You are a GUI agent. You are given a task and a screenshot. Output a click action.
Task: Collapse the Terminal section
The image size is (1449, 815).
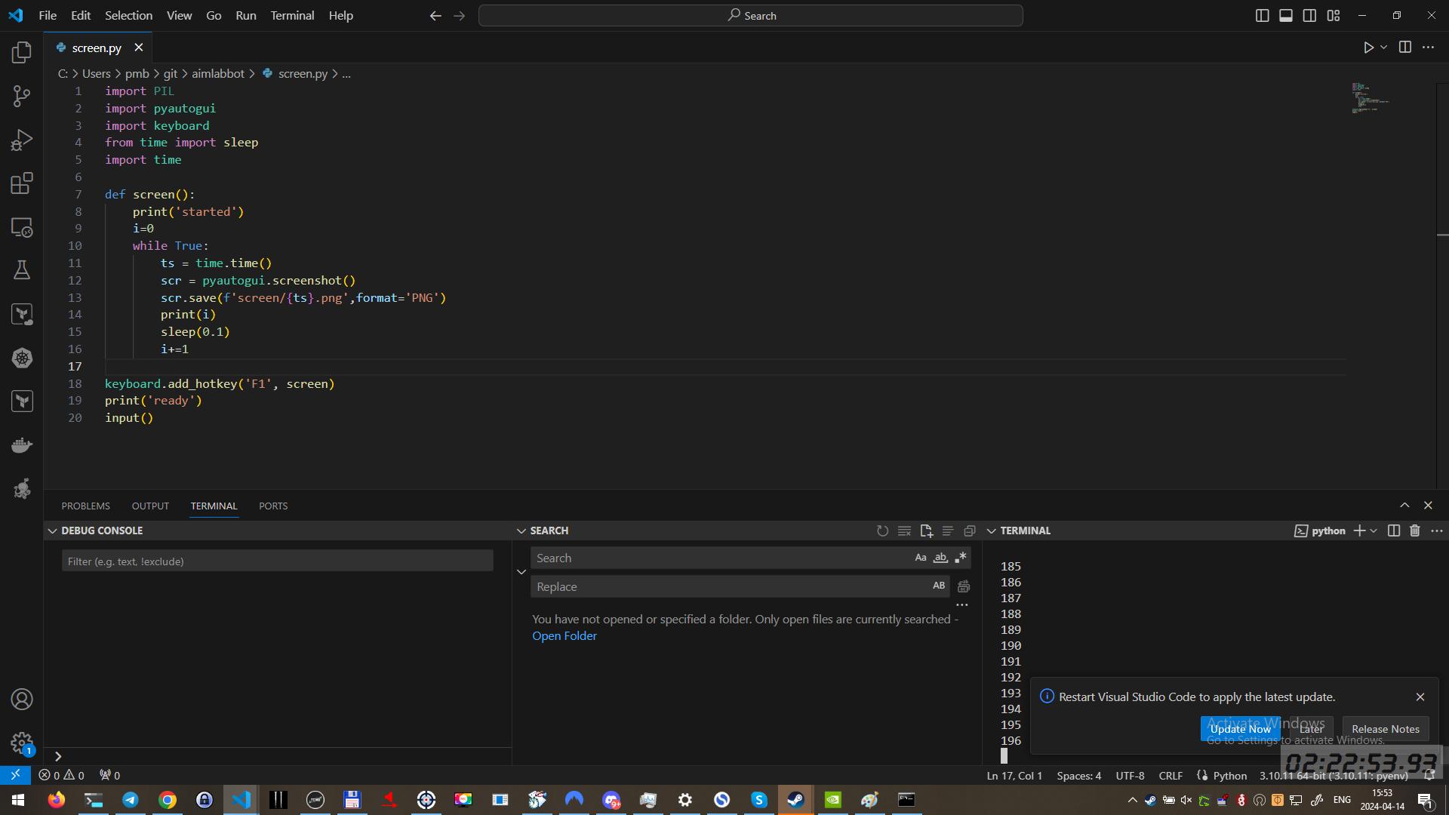tap(991, 531)
